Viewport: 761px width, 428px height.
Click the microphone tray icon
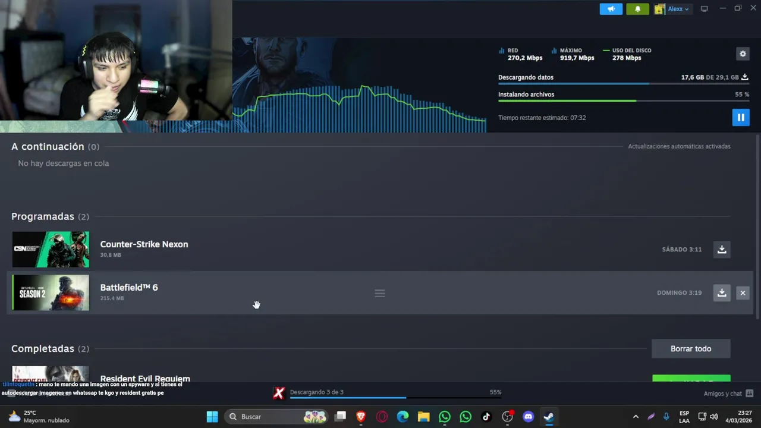point(666,417)
